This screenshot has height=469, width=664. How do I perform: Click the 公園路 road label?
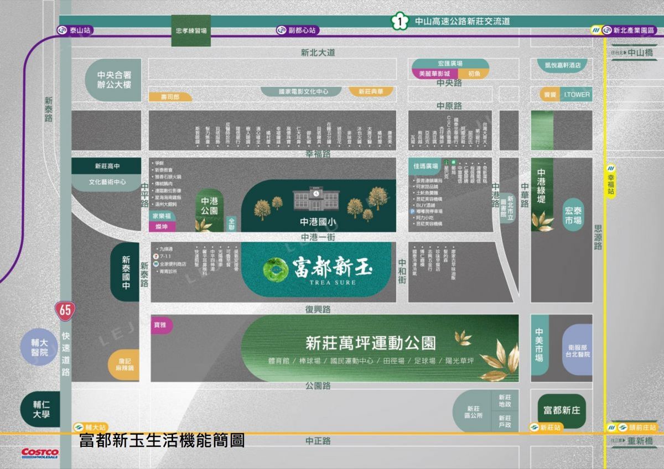318,386
